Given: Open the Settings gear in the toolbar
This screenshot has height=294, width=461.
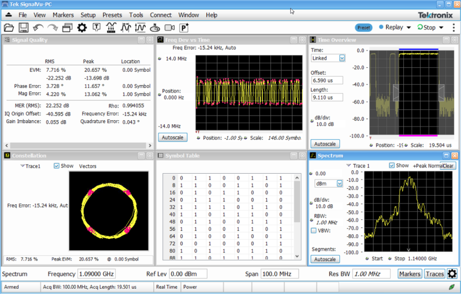Looking at the screenshot, I should tap(82, 28).
